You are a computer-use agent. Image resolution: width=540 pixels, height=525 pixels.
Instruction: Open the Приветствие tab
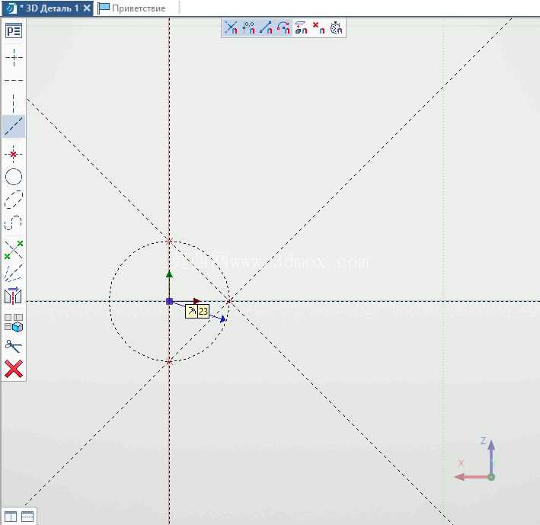click(x=132, y=8)
